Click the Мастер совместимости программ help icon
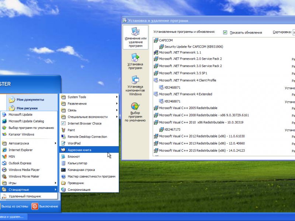Image resolution: width=295 pixels, height=221 pixels. point(63,176)
